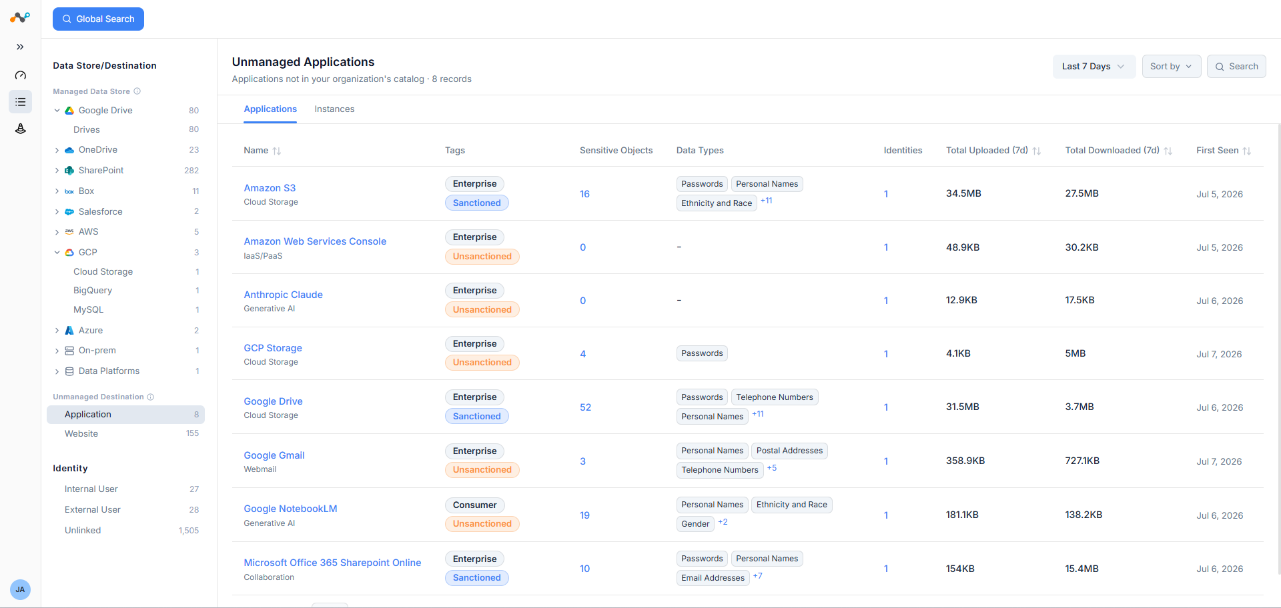Open the Anthropic Claude application link
This screenshot has width=1281, height=608.
click(x=283, y=295)
